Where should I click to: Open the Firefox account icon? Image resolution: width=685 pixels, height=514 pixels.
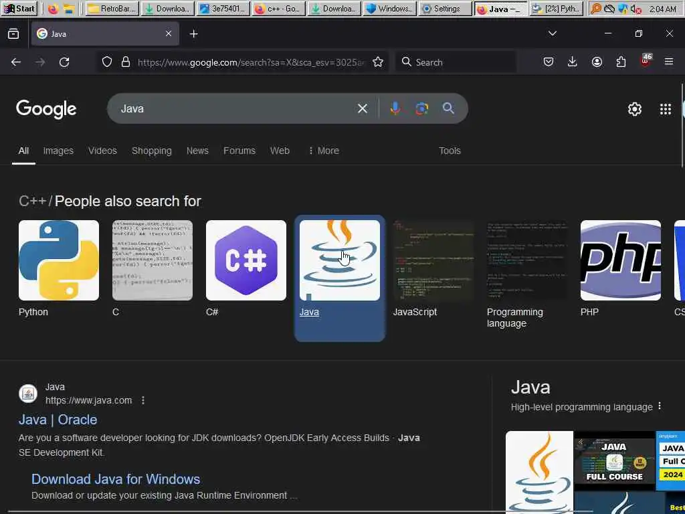pyautogui.click(x=597, y=62)
